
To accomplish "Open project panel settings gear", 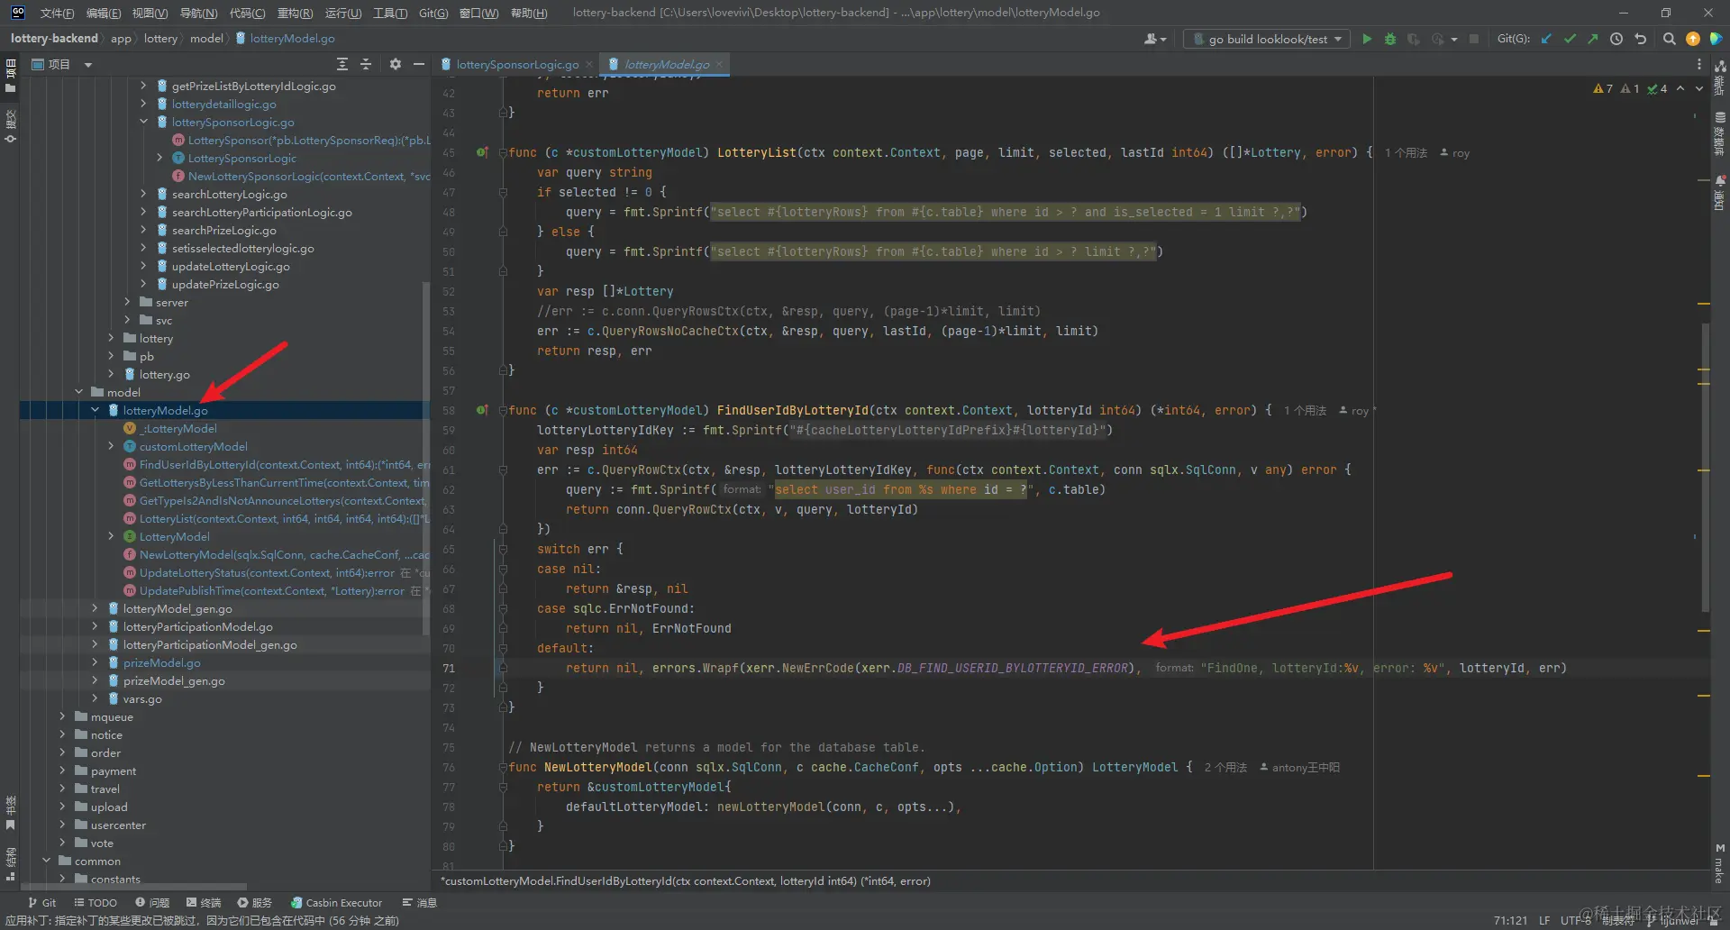I will point(395,64).
